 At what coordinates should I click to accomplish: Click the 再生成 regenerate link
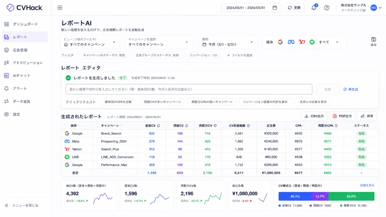pyautogui.click(x=351, y=89)
